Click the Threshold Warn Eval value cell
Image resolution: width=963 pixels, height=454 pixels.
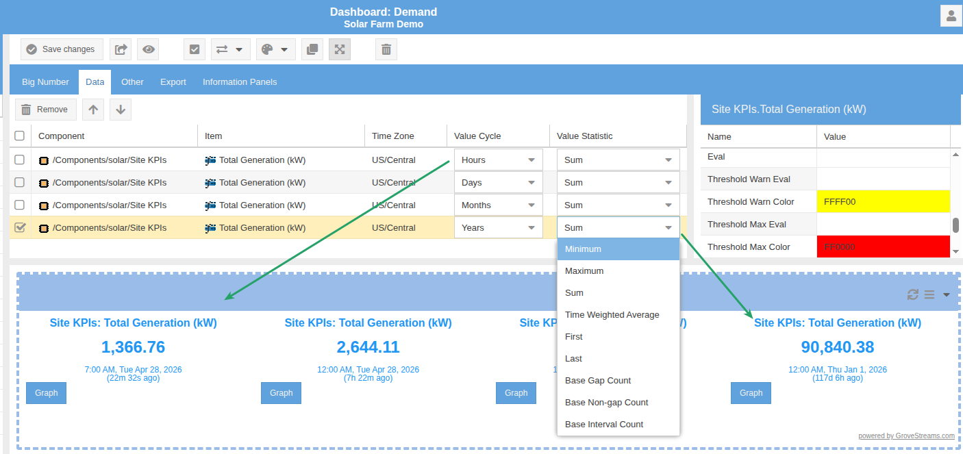click(x=884, y=179)
